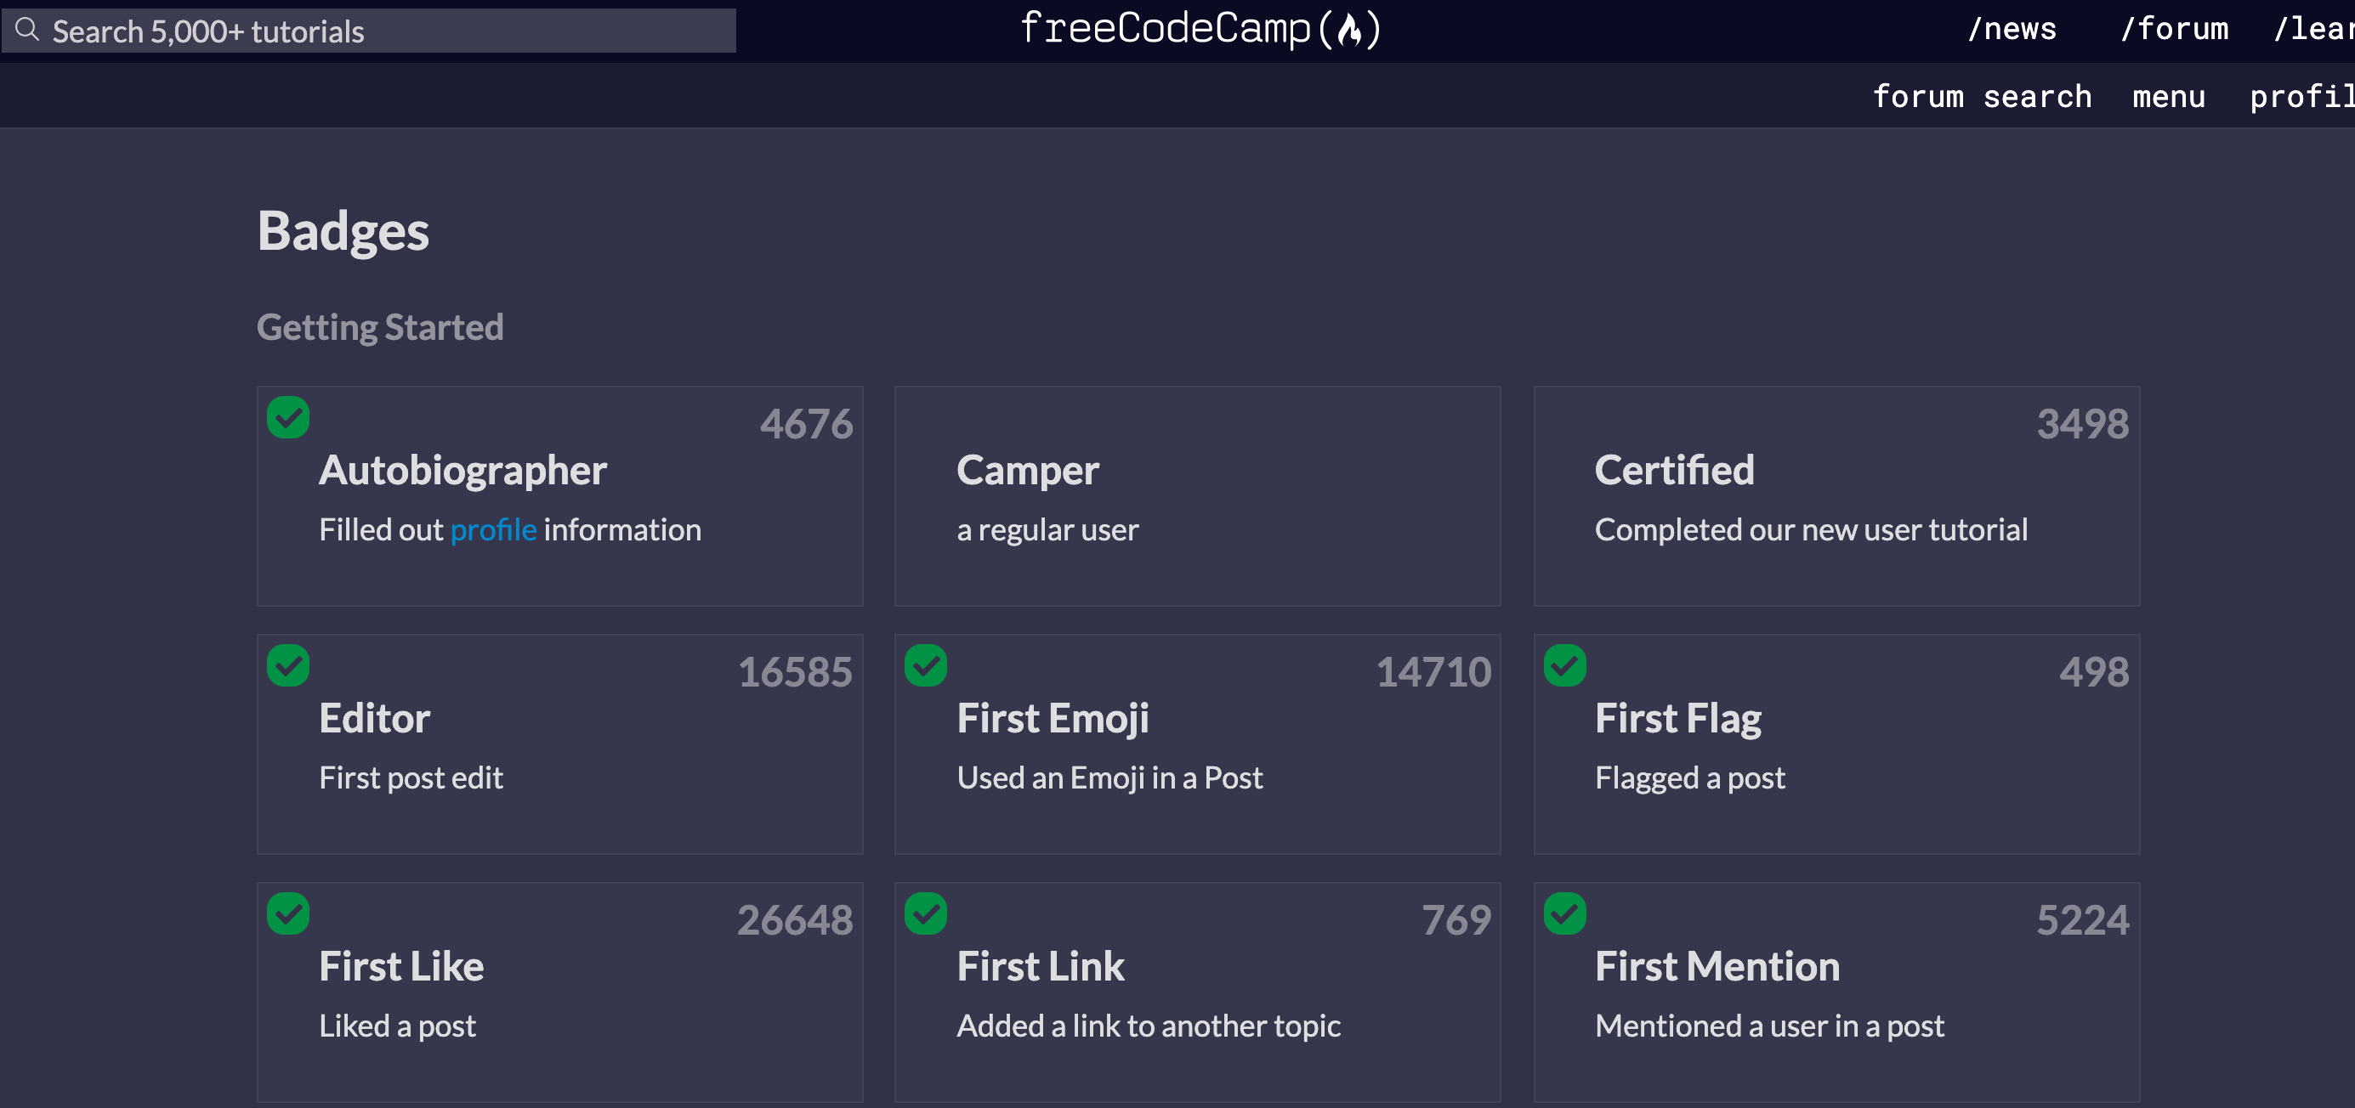Open the hamburger menu
This screenshot has height=1108, width=2355.
tap(2170, 95)
